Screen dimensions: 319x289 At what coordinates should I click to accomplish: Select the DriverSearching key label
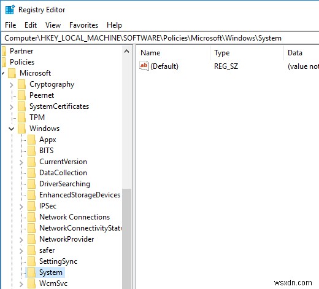pyautogui.click(x=64, y=184)
